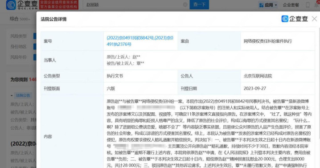Close the 法院公告详情 dialog
Screen dimensions: 320x168
pyautogui.click(x=314, y=19)
